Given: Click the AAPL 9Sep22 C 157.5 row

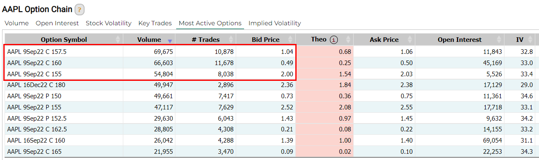Looking at the screenshot, I should tap(269, 52).
